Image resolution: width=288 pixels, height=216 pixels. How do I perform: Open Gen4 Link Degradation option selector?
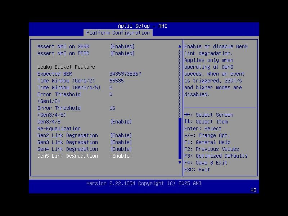(x=121, y=149)
